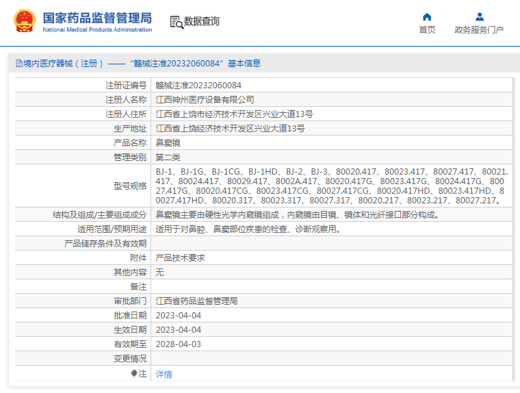520x393 pixels.
Task: Select 江西神州医疗设备有限公司 cell
Action: pos(205,100)
